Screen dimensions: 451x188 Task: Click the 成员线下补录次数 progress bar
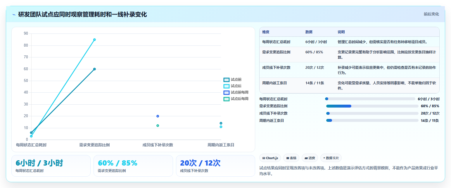coord(372,113)
